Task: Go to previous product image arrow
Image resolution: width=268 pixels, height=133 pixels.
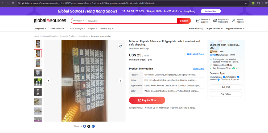Action: 49,81
